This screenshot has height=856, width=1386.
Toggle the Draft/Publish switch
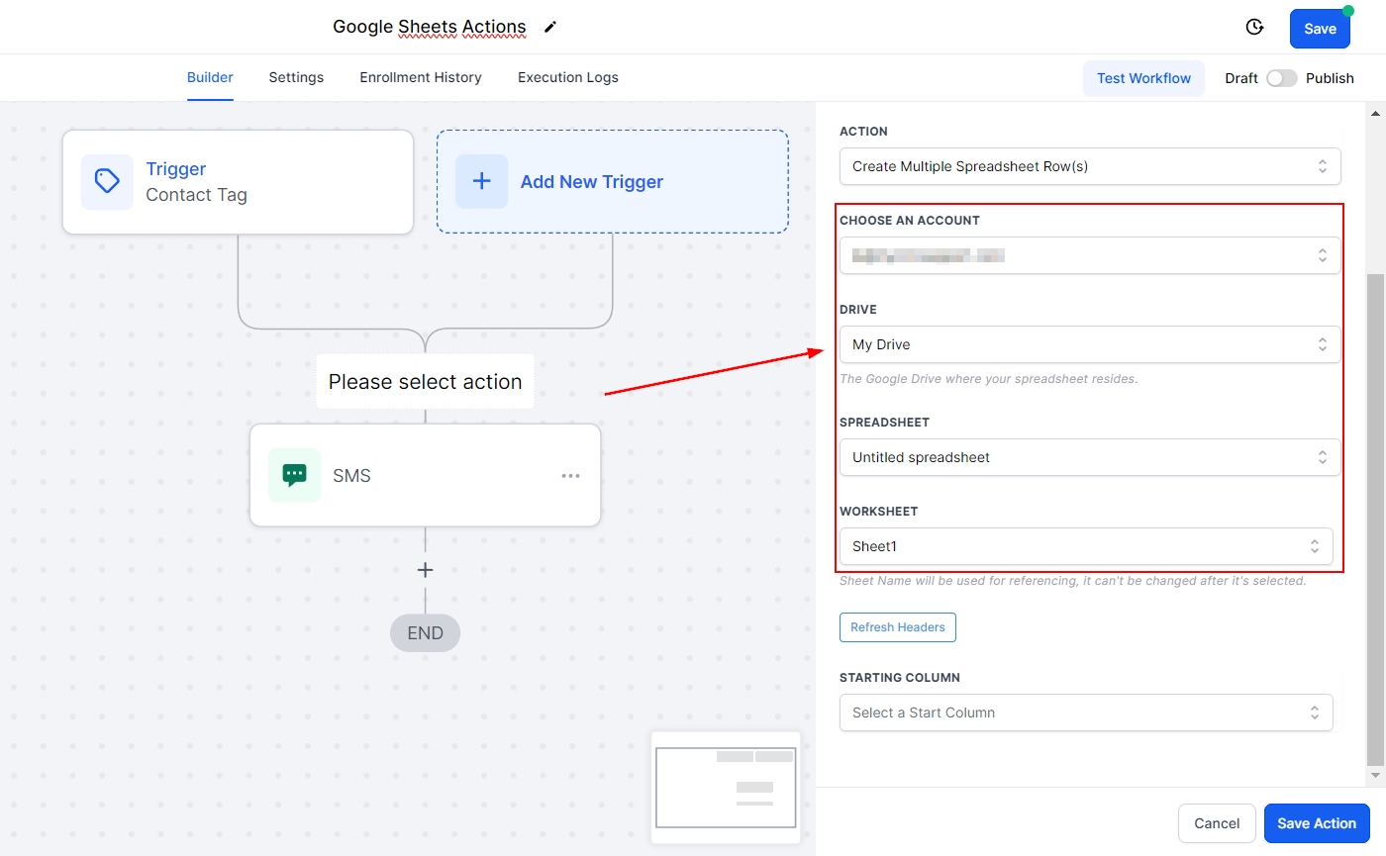[x=1281, y=78]
